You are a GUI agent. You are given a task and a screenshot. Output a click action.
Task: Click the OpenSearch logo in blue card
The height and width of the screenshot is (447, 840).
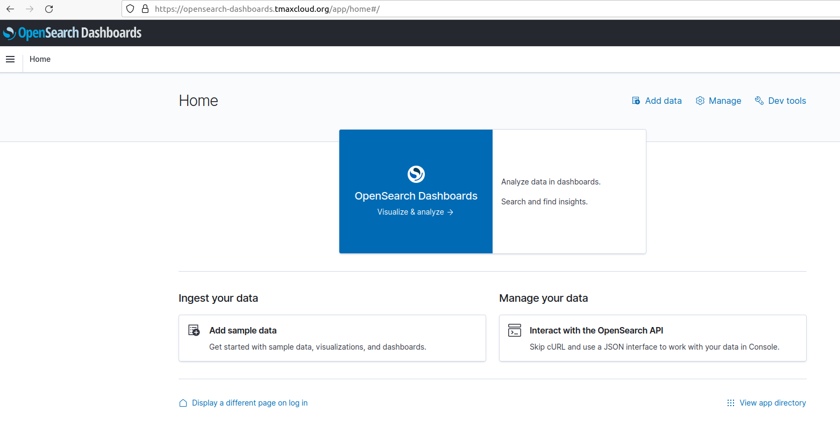tap(416, 174)
